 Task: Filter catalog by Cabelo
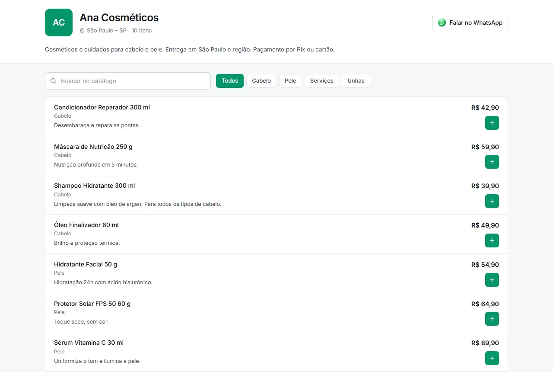point(261,81)
